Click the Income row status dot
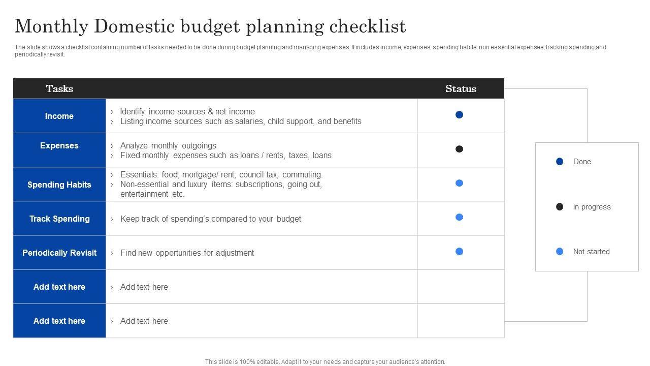Viewport: 650px width, 366px height. (459, 115)
